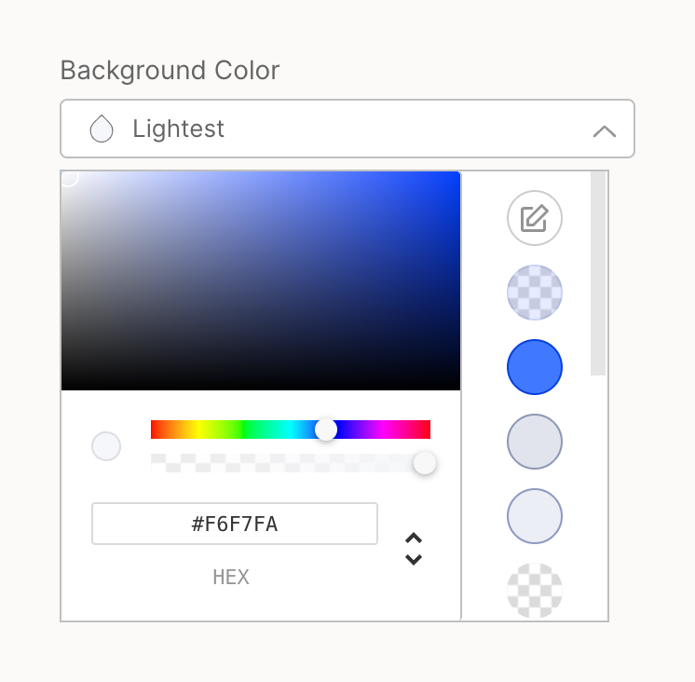
Task: Click the #F6F7FA hex input field
Action: (235, 524)
